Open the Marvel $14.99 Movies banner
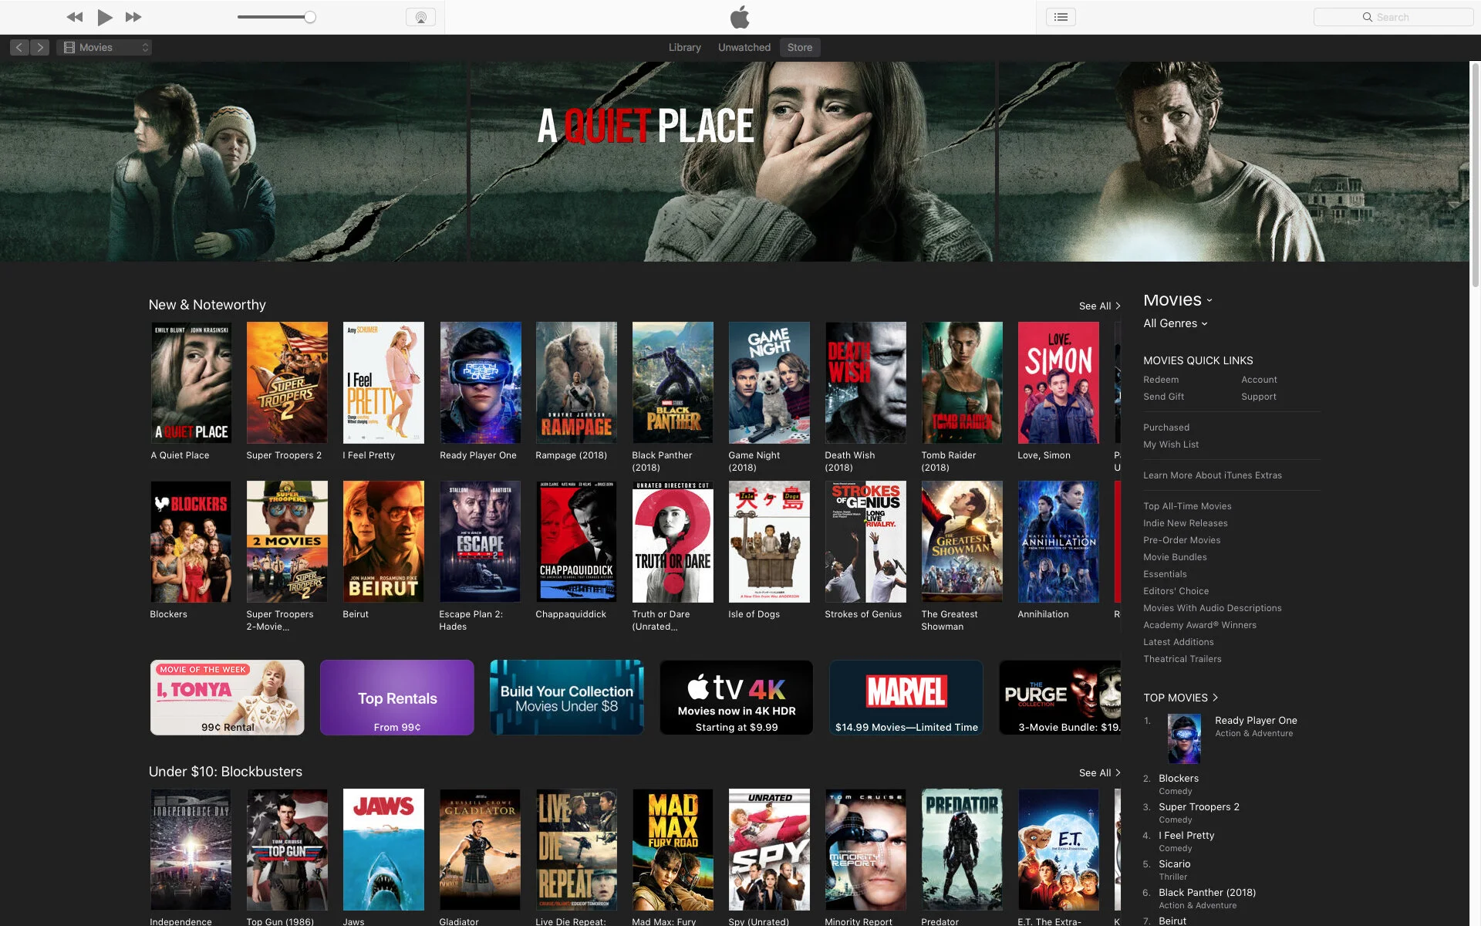Image resolution: width=1481 pixels, height=926 pixels. tap(906, 698)
